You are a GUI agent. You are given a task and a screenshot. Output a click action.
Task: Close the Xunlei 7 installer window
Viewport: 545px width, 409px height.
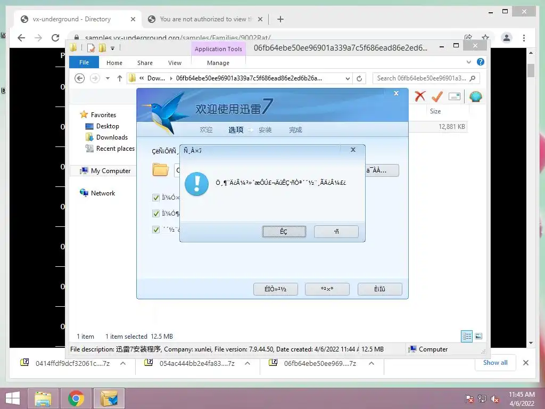[396, 93]
